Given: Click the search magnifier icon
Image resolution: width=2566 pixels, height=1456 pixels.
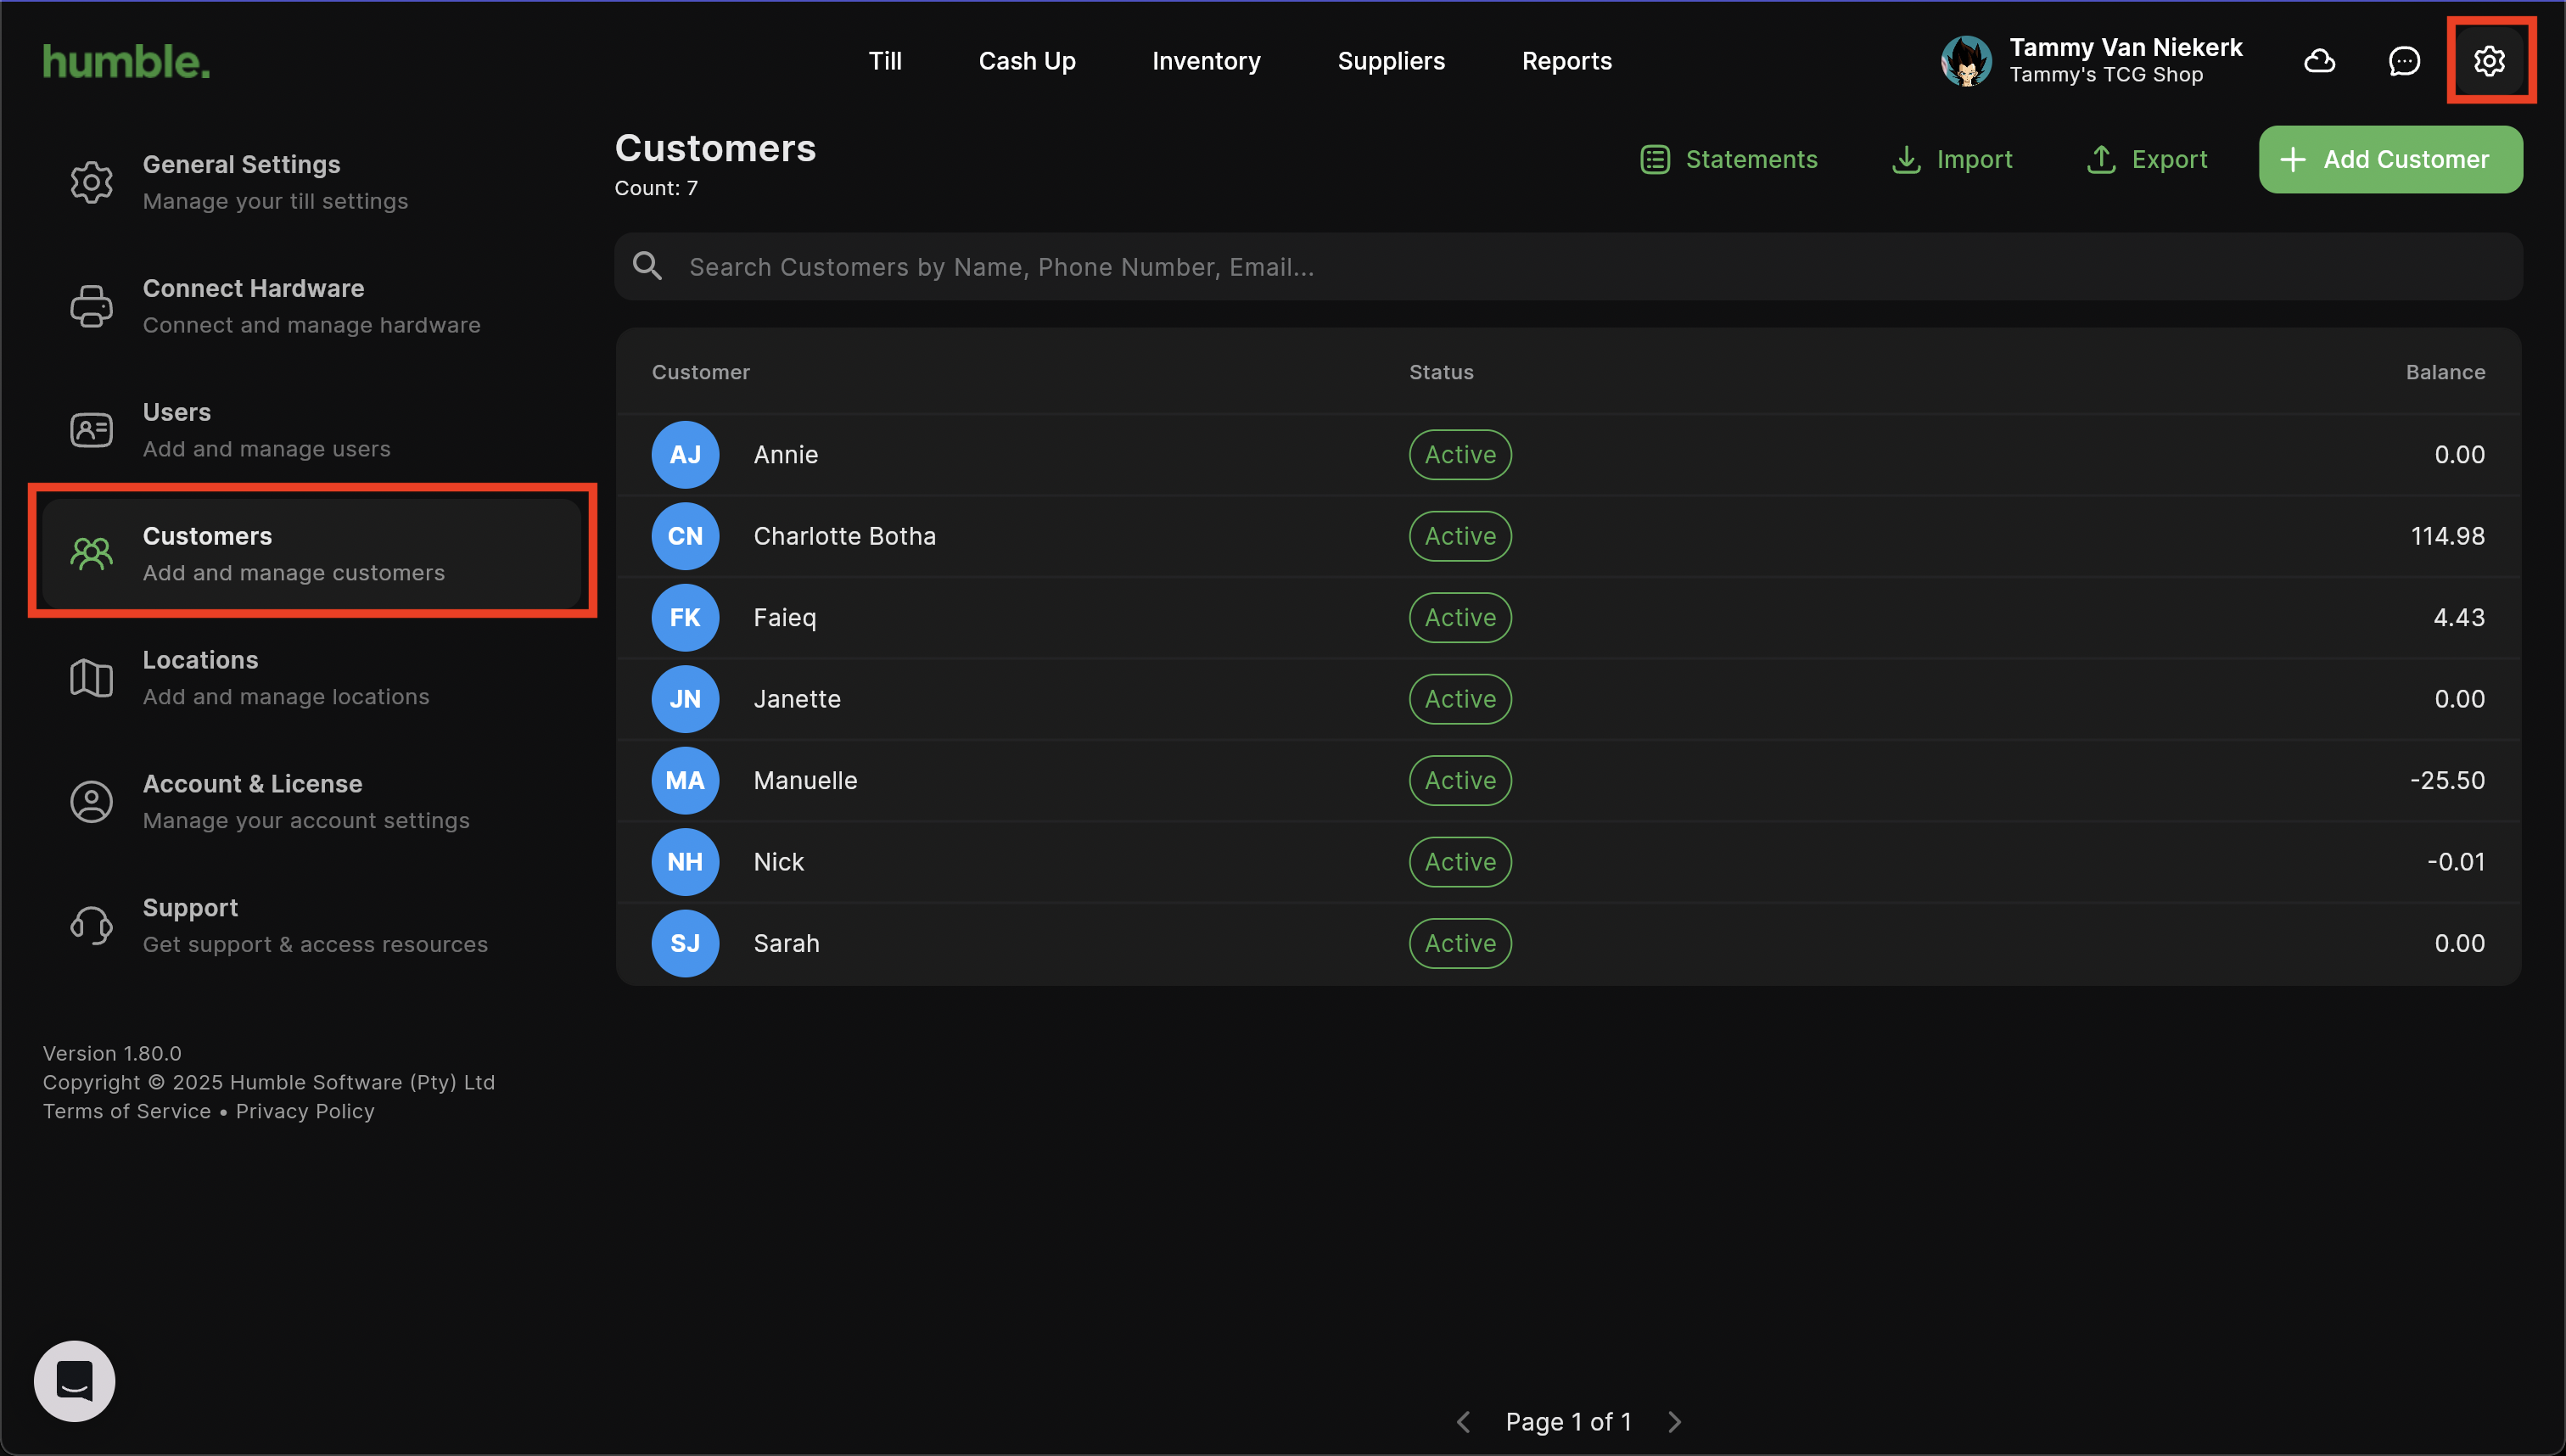Looking at the screenshot, I should point(647,266).
